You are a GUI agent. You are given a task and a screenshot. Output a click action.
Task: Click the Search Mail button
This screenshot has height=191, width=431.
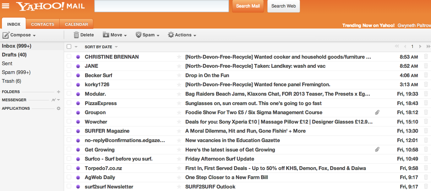(x=248, y=6)
